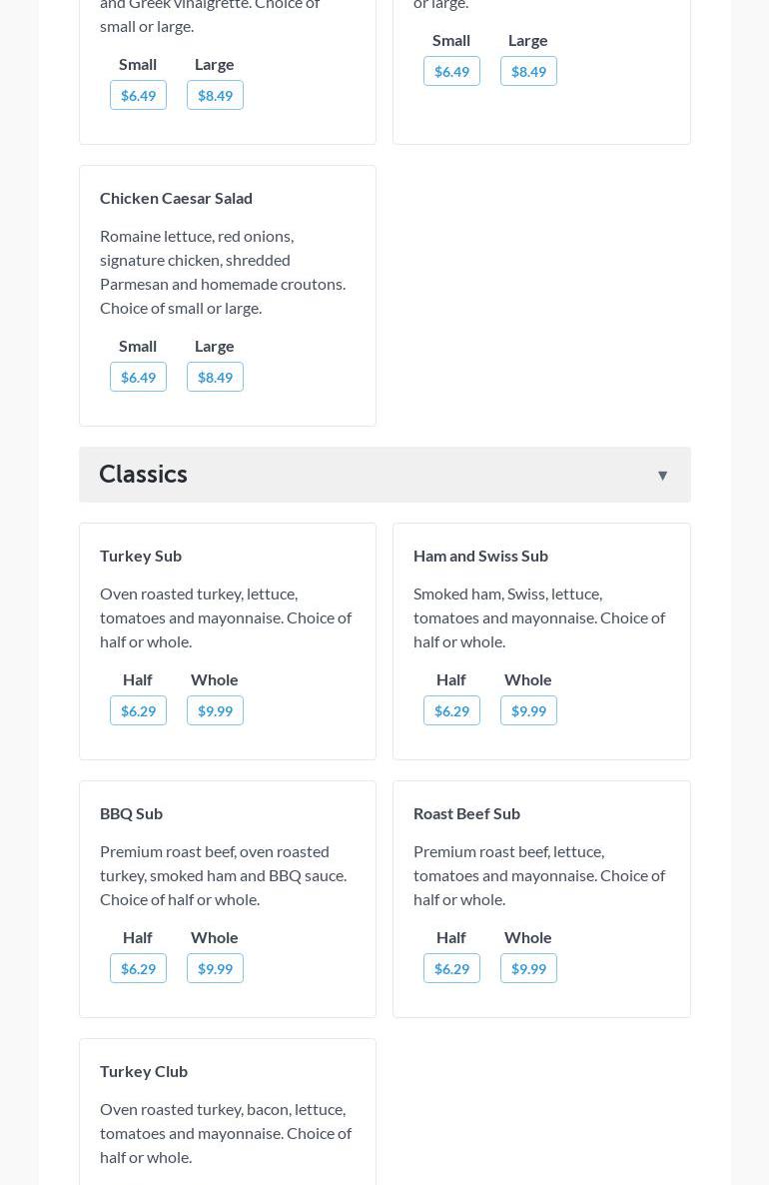The image size is (769, 1185).
Task: Pick Half Ham and Swiss Sub $6.29
Action: [x=451, y=710]
